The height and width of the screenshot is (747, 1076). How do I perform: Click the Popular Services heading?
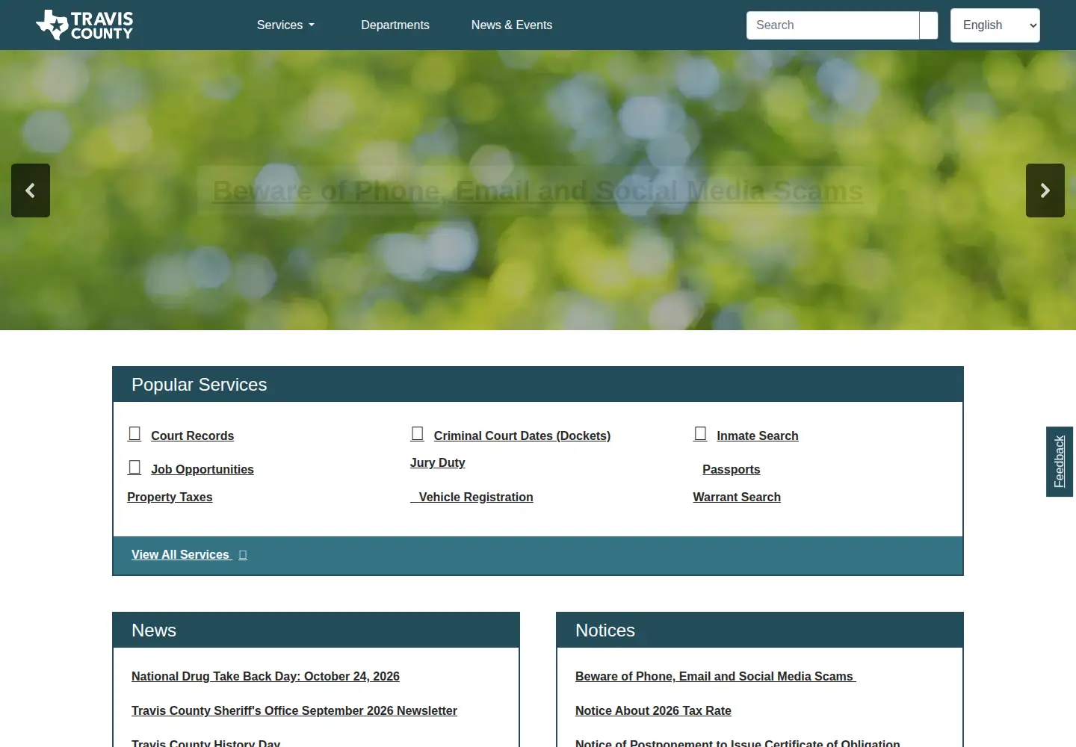coord(200,385)
